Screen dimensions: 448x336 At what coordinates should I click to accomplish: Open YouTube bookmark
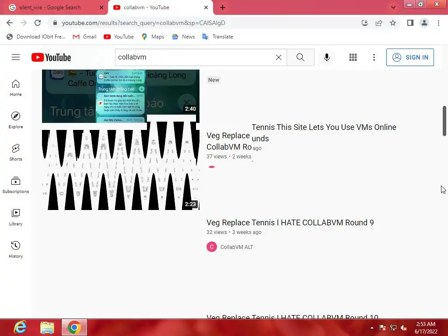[119, 37]
